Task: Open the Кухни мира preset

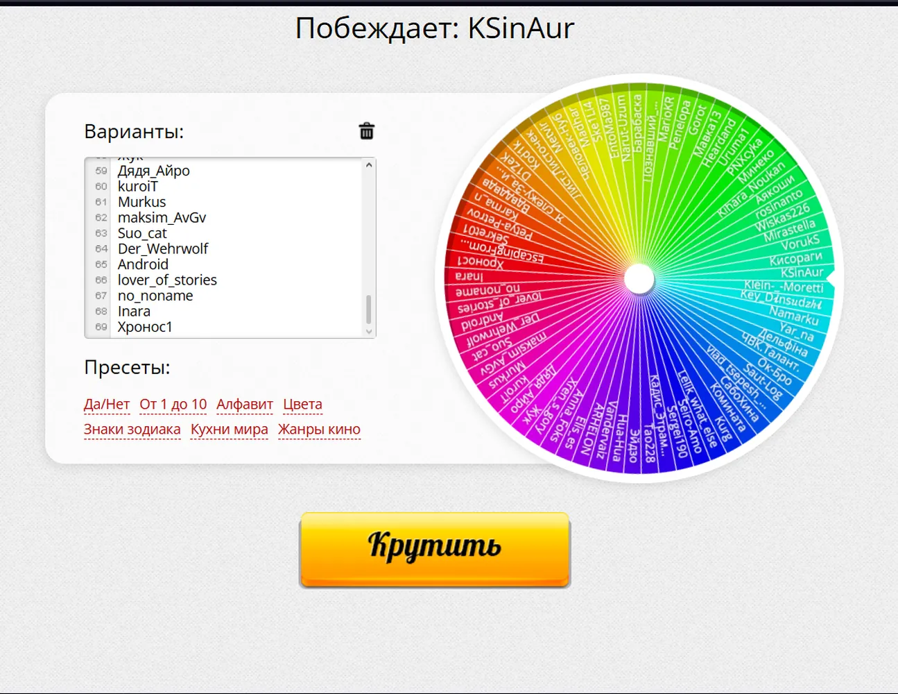Action: (230, 430)
